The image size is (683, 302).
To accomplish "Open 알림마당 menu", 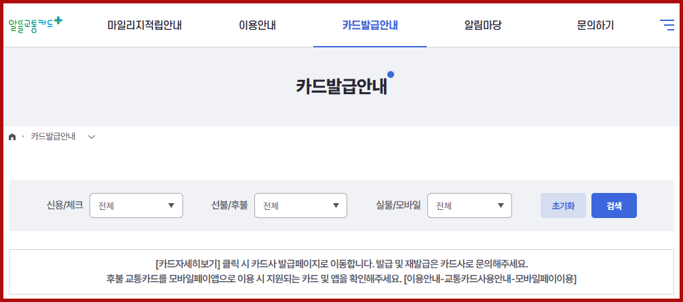I will [483, 25].
